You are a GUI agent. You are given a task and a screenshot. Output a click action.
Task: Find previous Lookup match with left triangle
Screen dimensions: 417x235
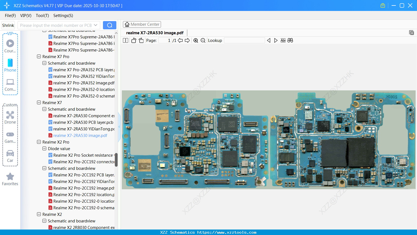click(269, 41)
